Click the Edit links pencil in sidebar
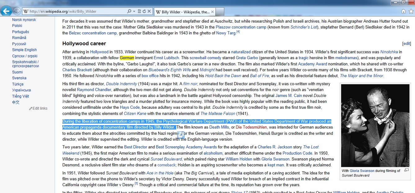Viewport: 415px width, 193px height. click(31, 108)
